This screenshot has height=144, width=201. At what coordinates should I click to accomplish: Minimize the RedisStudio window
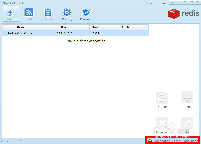point(179,2)
